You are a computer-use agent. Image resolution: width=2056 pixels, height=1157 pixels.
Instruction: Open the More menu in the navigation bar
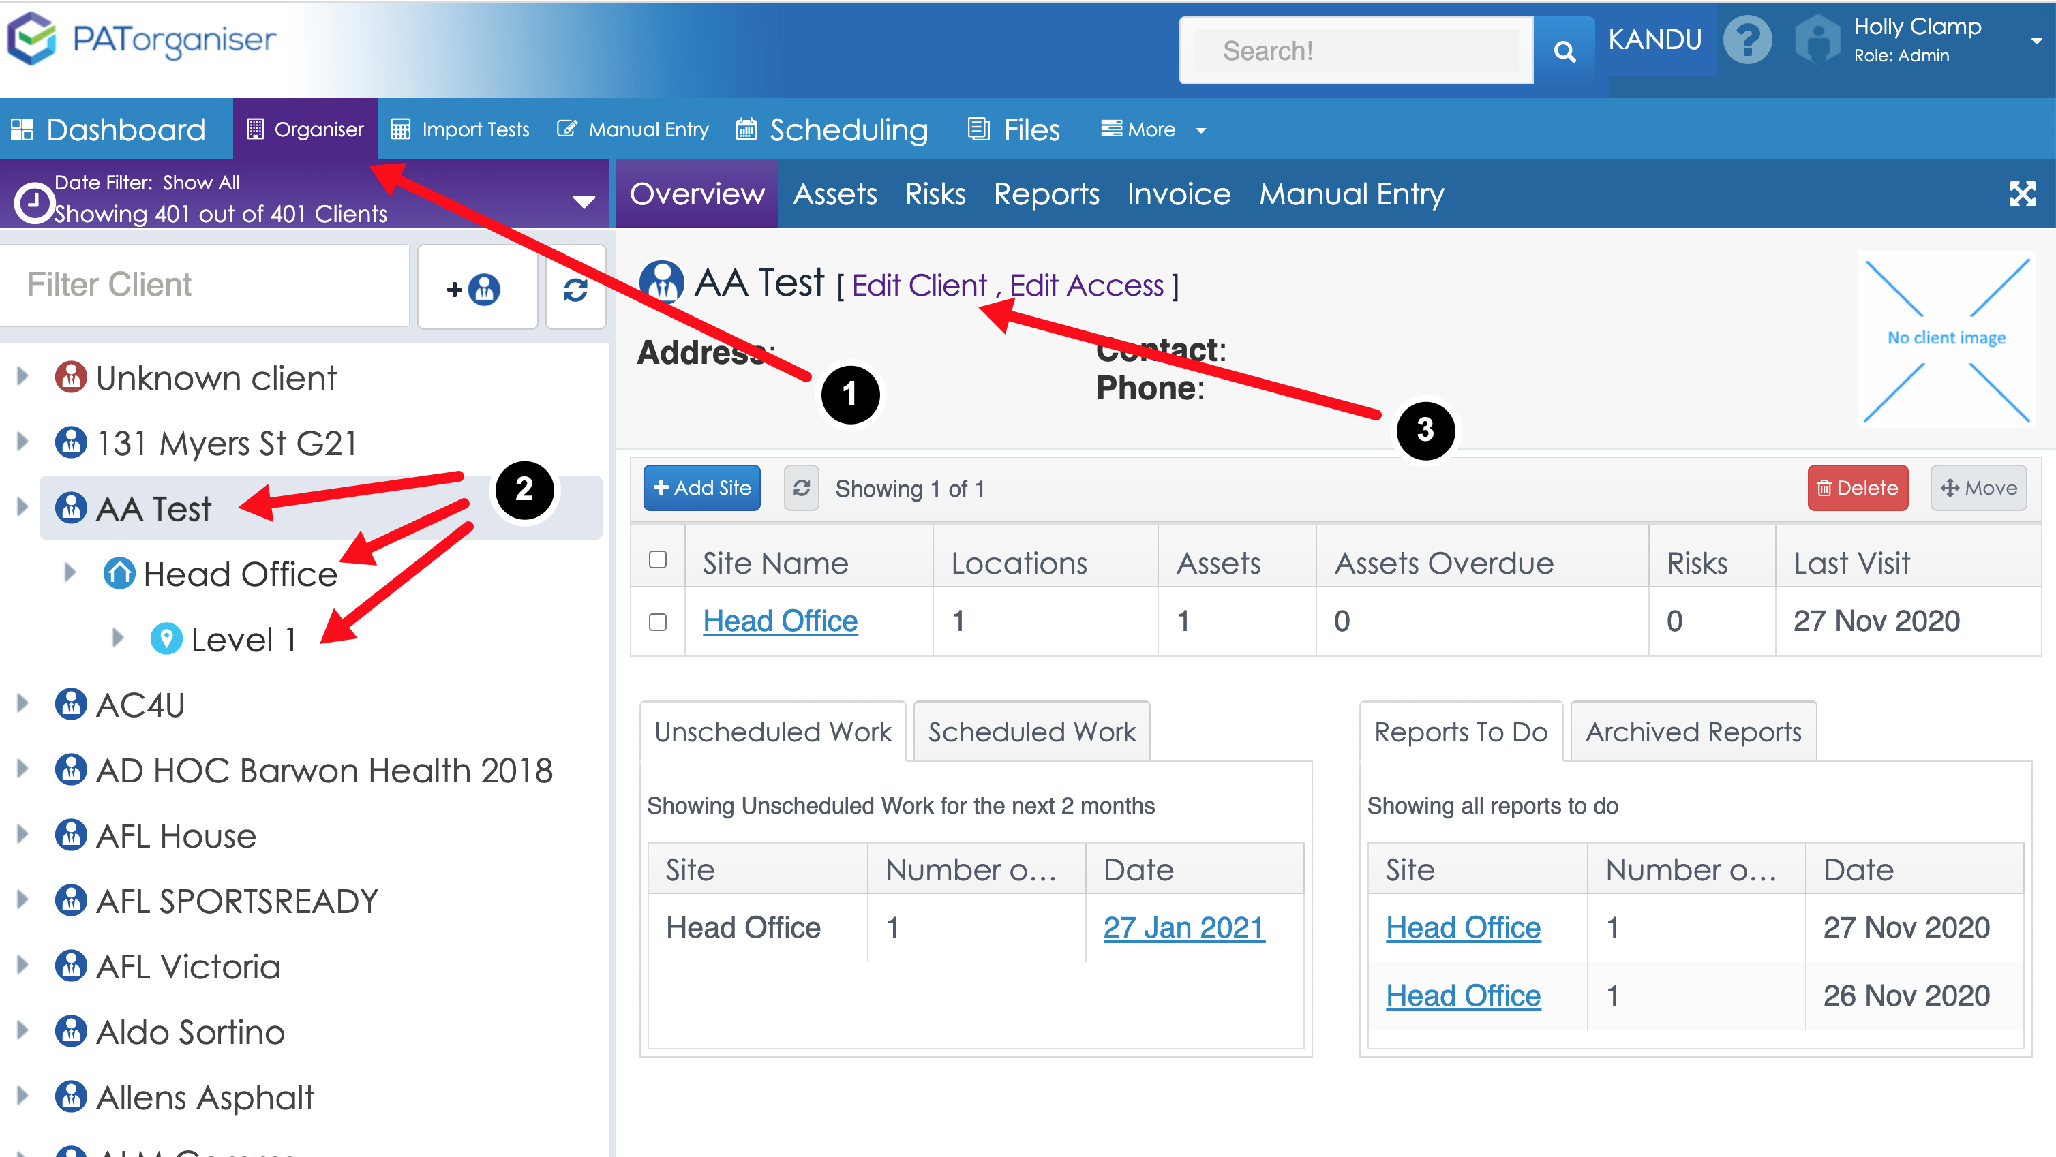[x=1149, y=129]
